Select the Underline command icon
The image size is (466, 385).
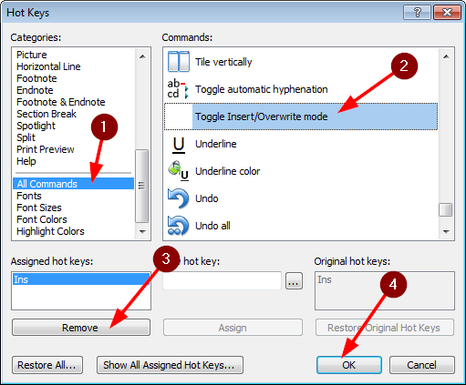point(179,145)
